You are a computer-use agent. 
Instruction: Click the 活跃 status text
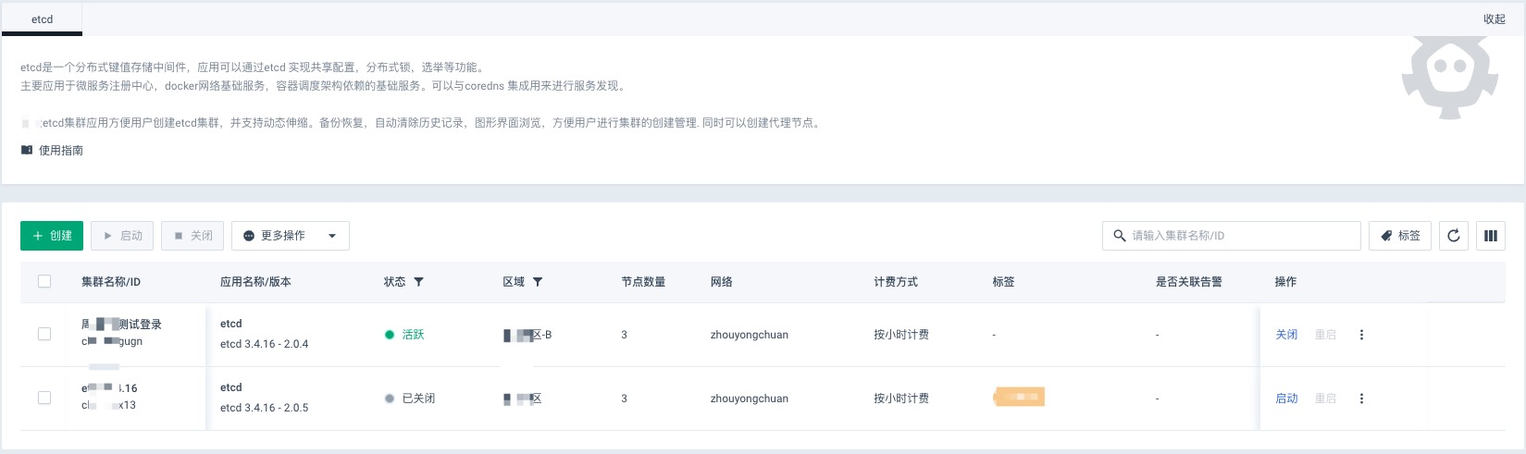click(x=413, y=335)
